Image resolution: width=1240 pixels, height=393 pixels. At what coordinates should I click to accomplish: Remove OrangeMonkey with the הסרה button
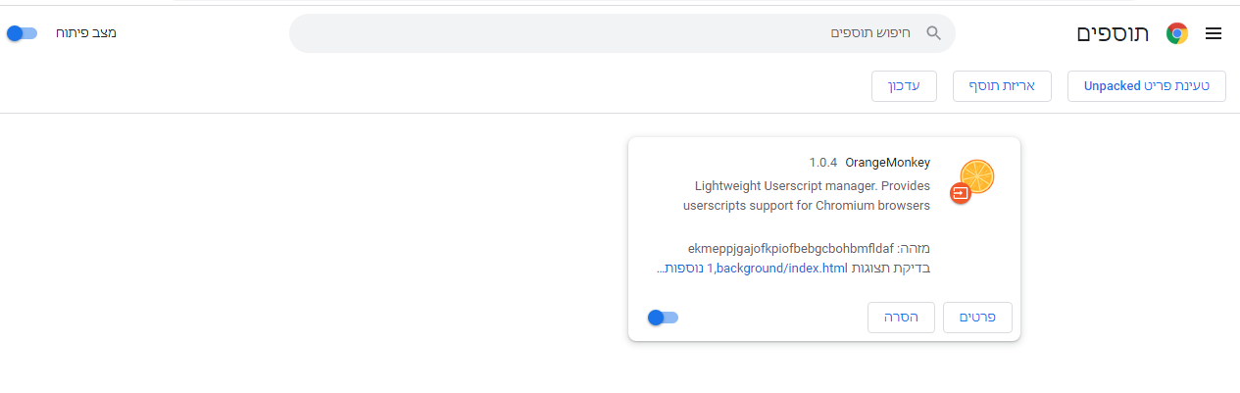point(901,318)
